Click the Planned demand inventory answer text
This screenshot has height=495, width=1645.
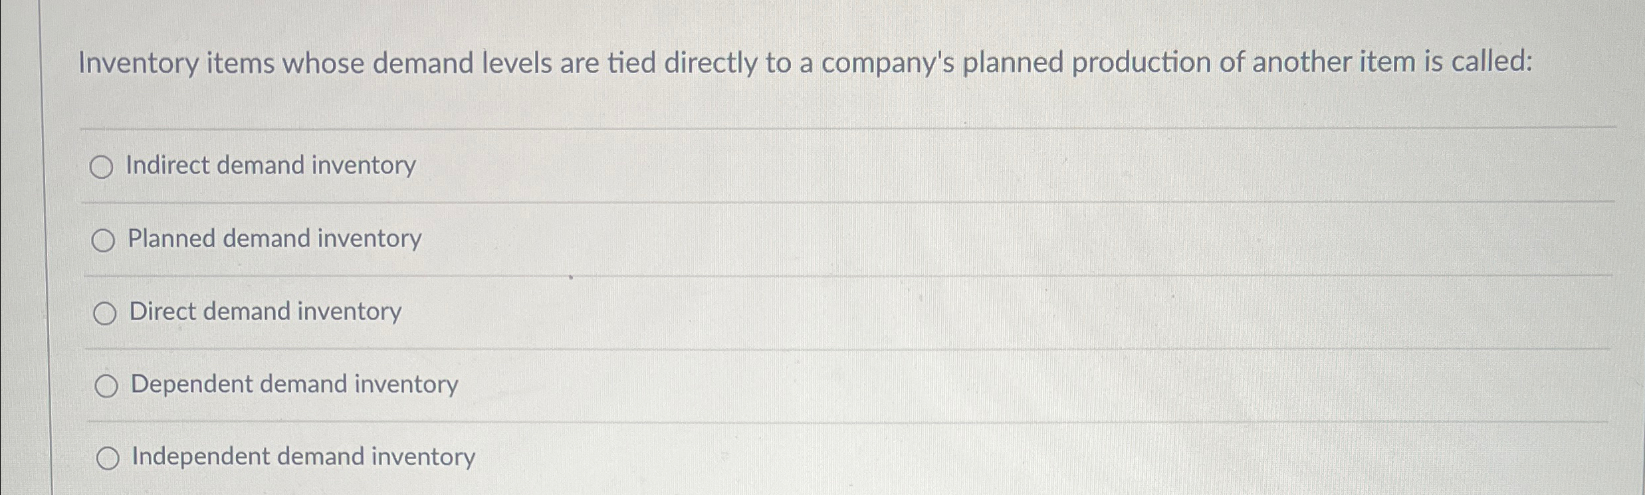tap(274, 239)
